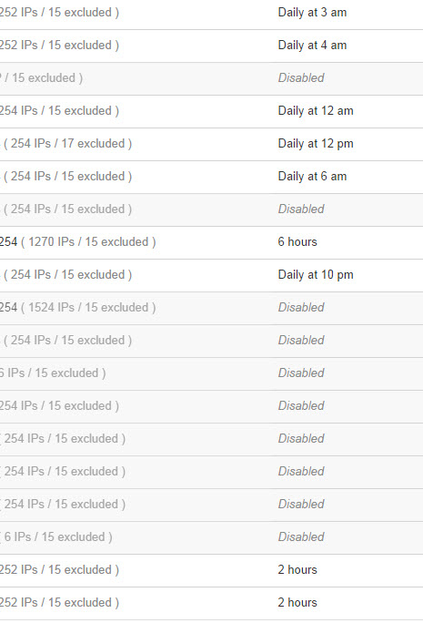
Task: Select the Daily at 3 am schedule
Action: [312, 13]
